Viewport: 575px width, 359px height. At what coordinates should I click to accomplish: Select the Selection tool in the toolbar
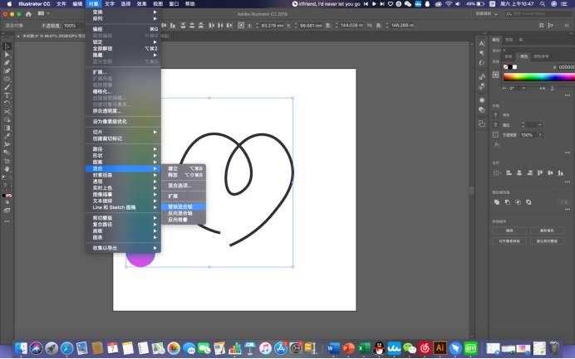pos(7,46)
